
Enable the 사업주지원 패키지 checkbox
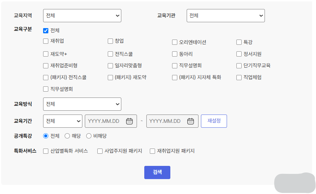click(x=100, y=151)
